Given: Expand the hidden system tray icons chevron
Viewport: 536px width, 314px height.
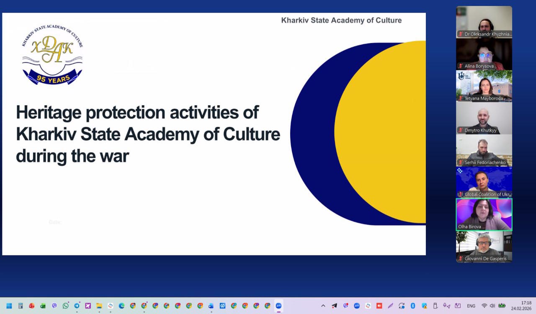Looking at the screenshot, I should (x=323, y=306).
